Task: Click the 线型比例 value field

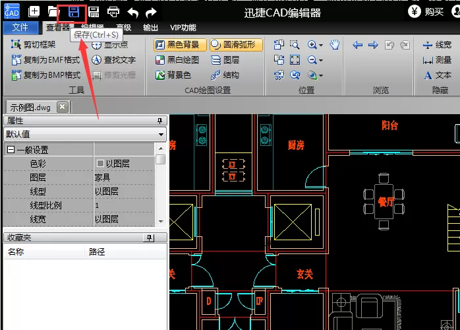Action: [x=125, y=205]
